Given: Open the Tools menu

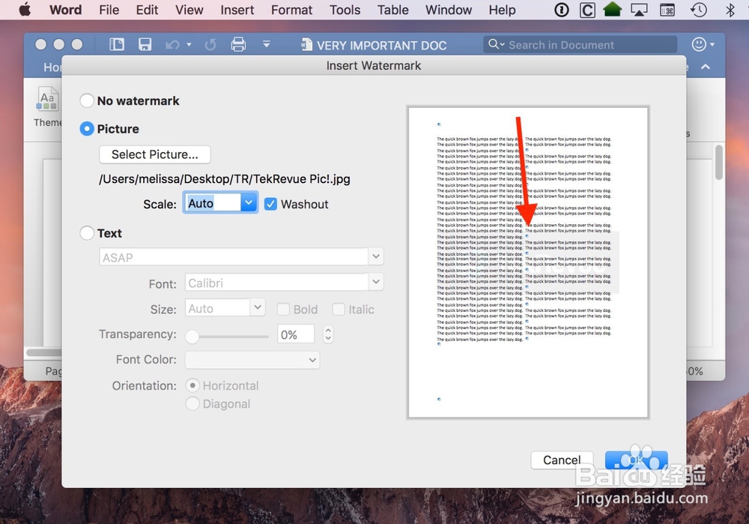Looking at the screenshot, I should pyautogui.click(x=345, y=10).
